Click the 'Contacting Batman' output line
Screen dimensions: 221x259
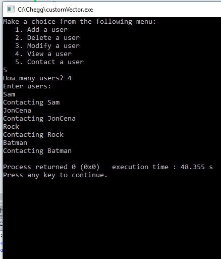coord(37,151)
